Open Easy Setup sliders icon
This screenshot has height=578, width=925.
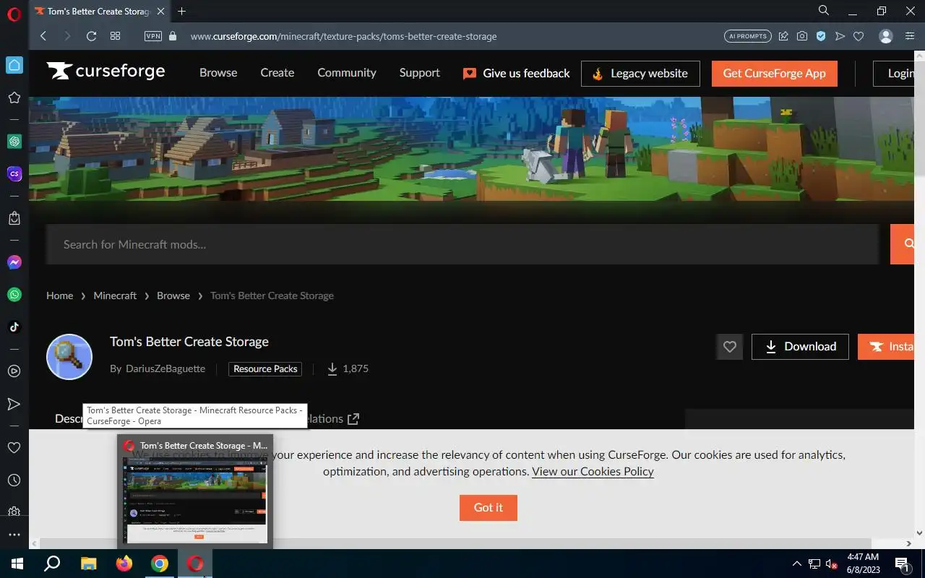pos(910,36)
